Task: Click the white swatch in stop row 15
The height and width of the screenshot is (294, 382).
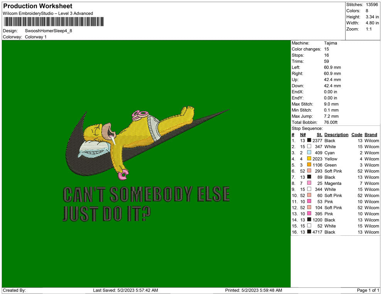Action: (309, 226)
